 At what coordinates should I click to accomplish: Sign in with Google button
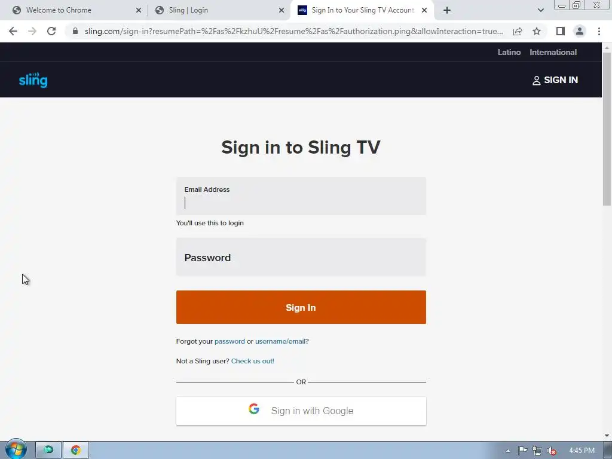click(x=301, y=411)
